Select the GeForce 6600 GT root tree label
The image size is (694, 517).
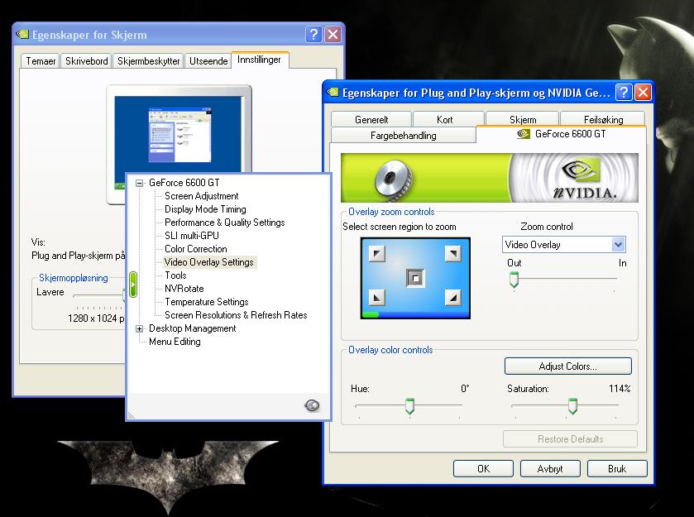(x=184, y=183)
